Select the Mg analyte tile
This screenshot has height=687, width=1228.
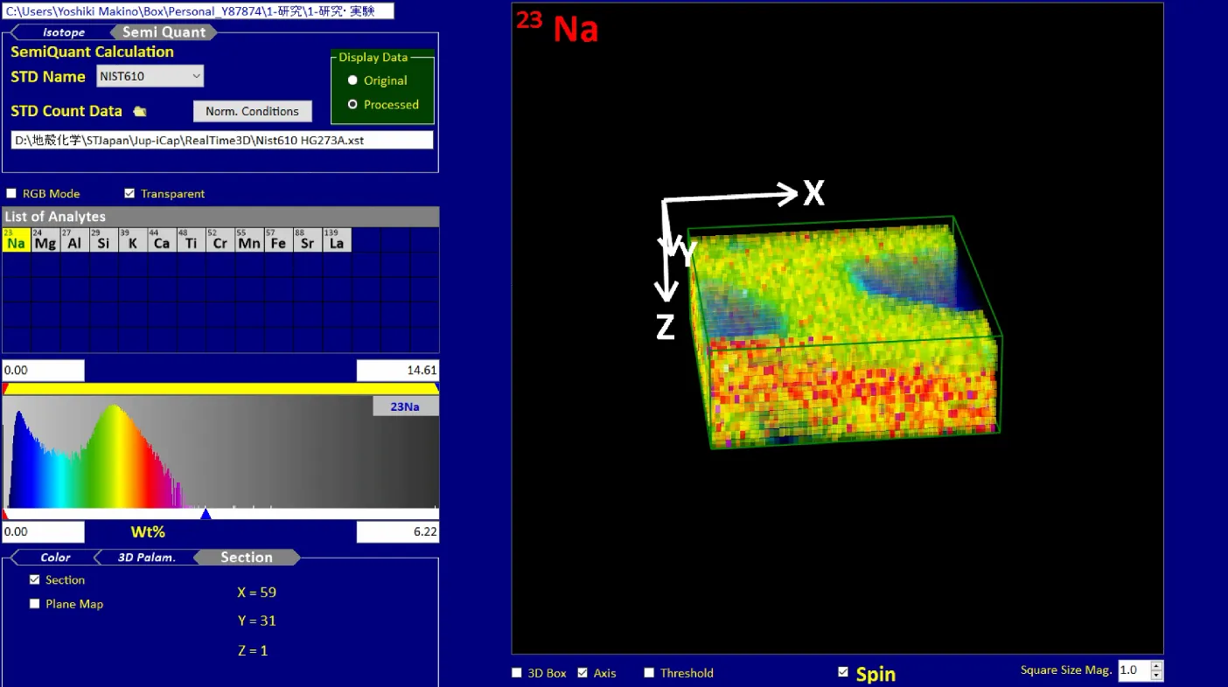45,240
